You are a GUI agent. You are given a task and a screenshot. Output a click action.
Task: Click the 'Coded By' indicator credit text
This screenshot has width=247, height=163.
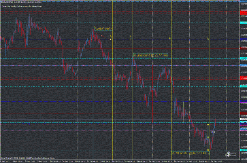22,6
